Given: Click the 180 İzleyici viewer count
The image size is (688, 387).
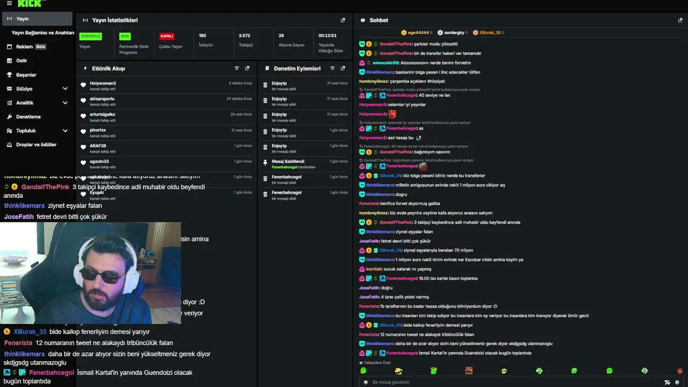Looking at the screenshot, I should pos(206,40).
